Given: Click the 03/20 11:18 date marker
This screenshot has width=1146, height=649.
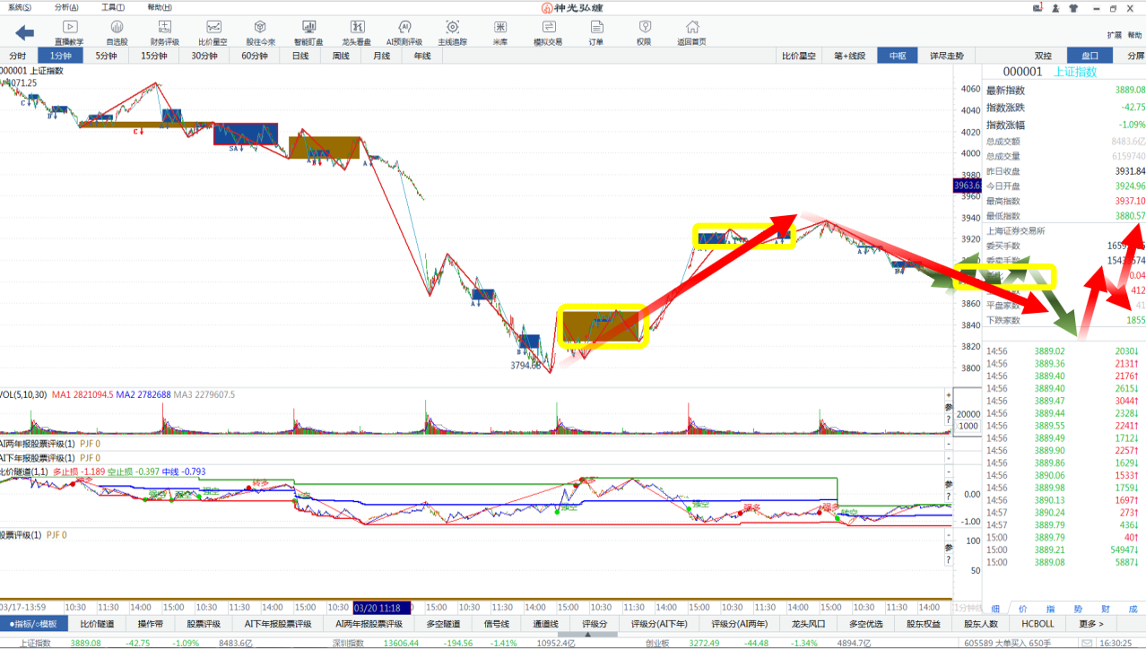Looking at the screenshot, I should click(x=382, y=607).
